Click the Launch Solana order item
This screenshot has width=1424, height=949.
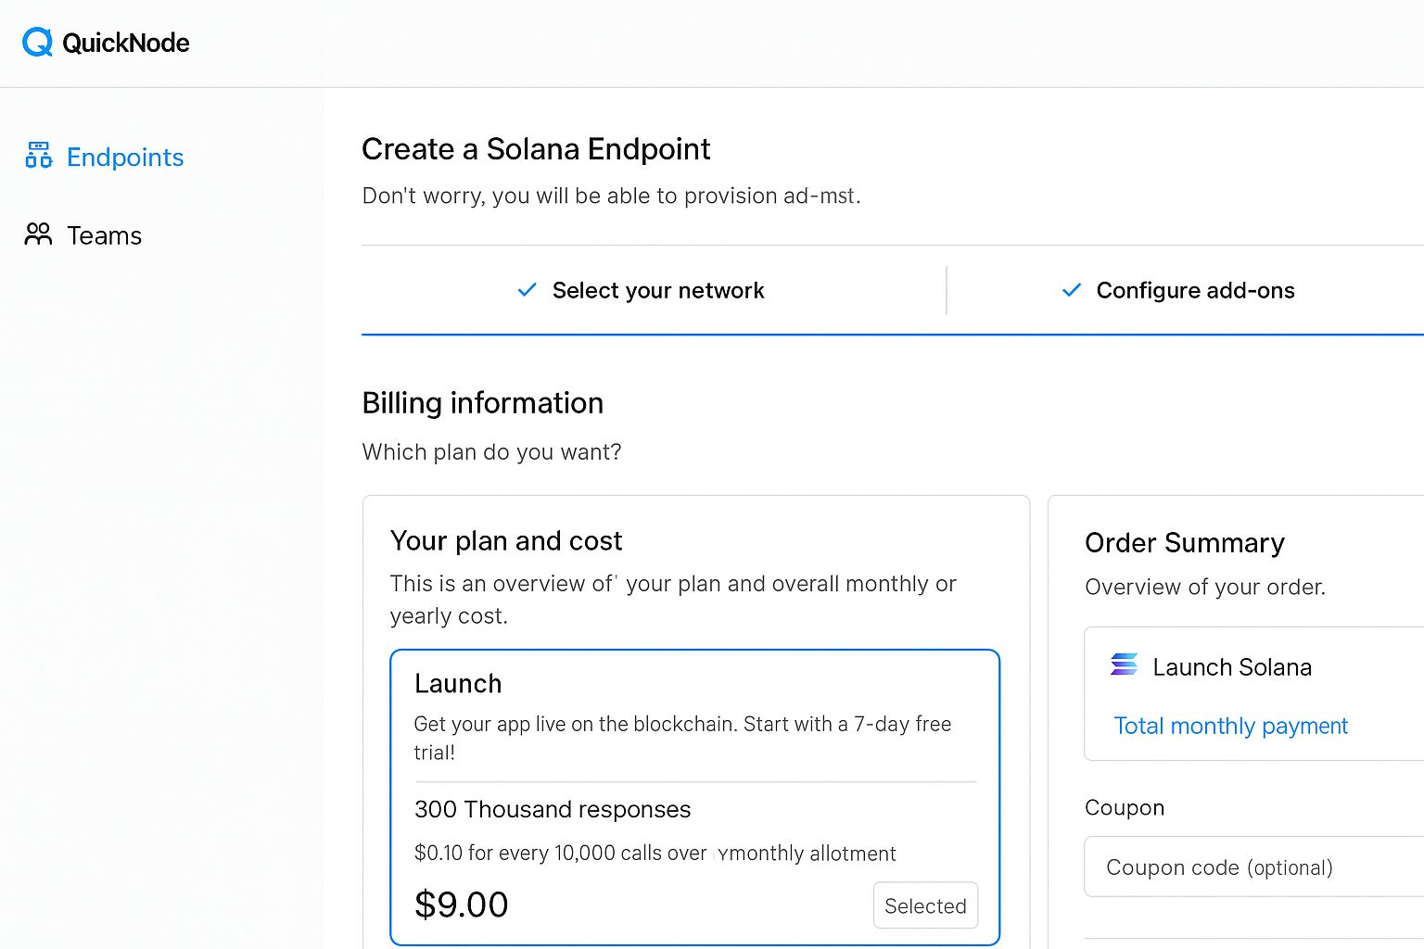(1231, 667)
